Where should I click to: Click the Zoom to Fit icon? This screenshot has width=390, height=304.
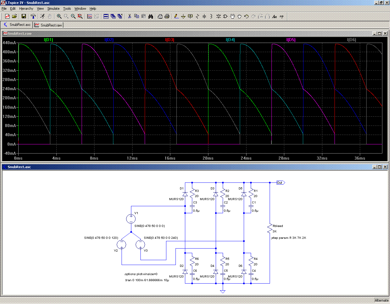click(80, 16)
